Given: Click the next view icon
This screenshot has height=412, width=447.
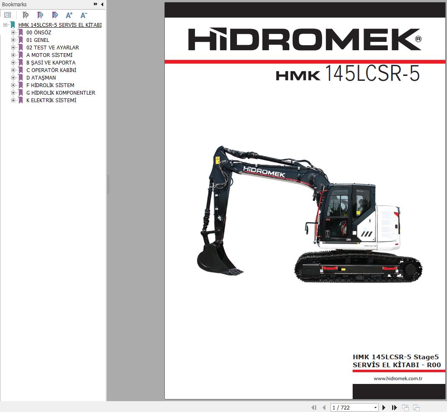Looking at the screenshot, I should click(x=416, y=407).
